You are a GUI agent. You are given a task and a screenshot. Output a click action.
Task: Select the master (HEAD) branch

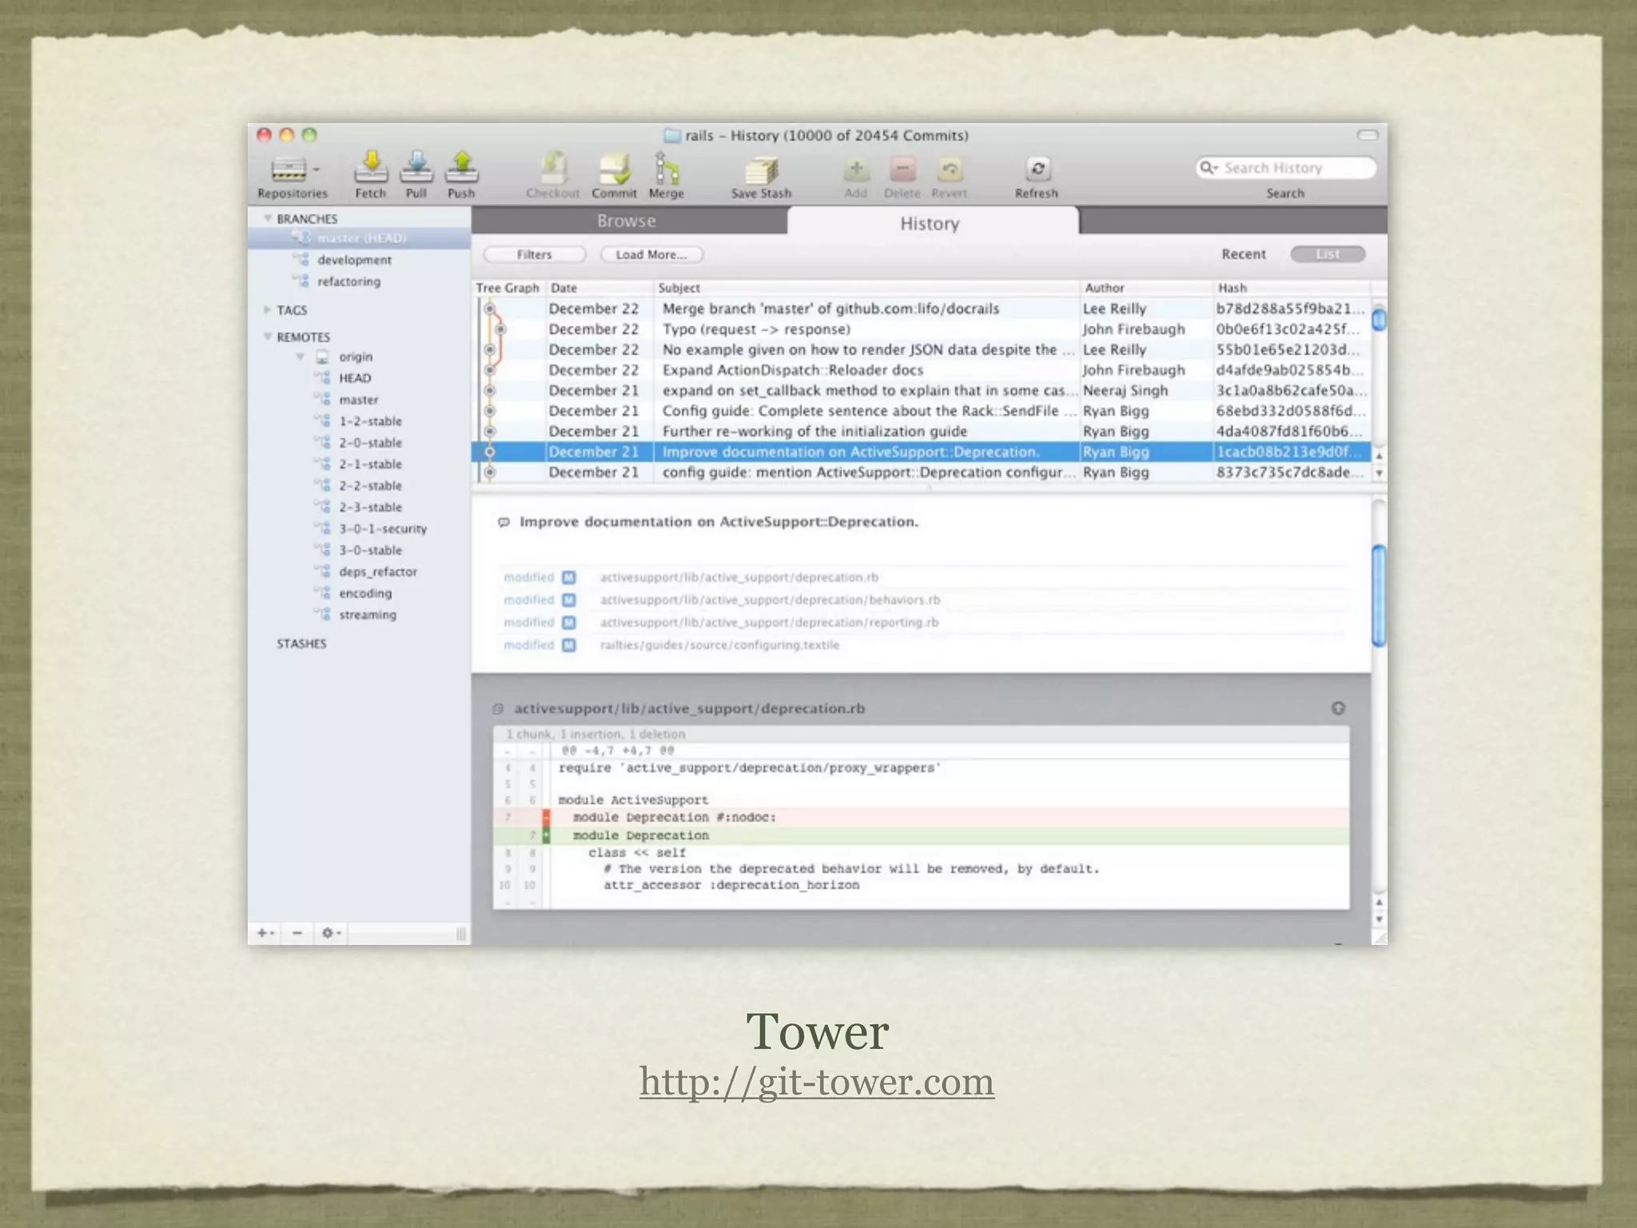[359, 238]
